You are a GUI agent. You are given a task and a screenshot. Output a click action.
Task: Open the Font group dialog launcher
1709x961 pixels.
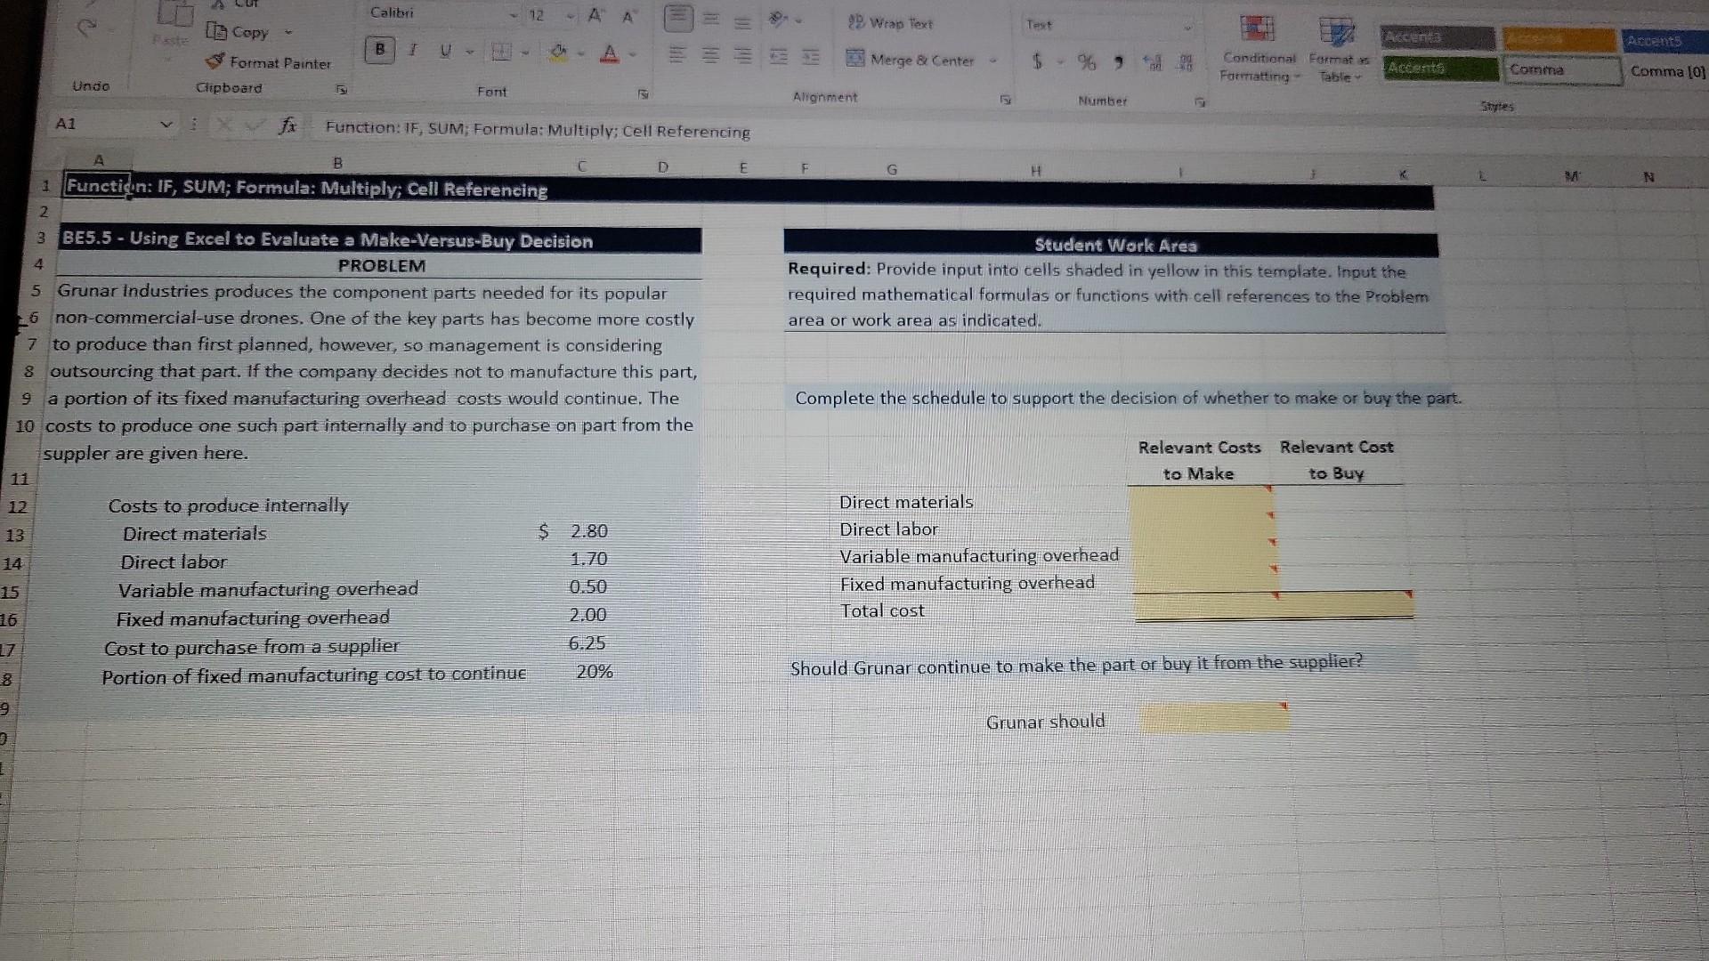coord(642,93)
